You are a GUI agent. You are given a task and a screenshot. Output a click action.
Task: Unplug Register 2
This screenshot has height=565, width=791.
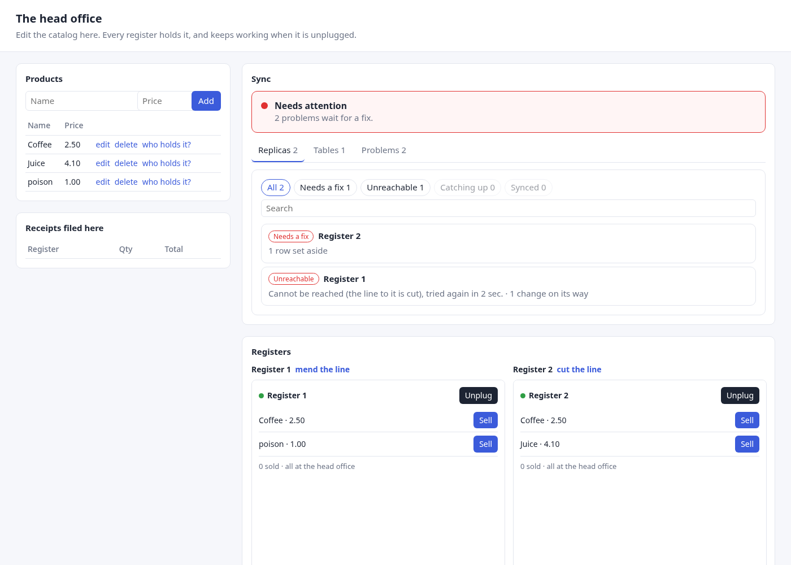point(740,395)
